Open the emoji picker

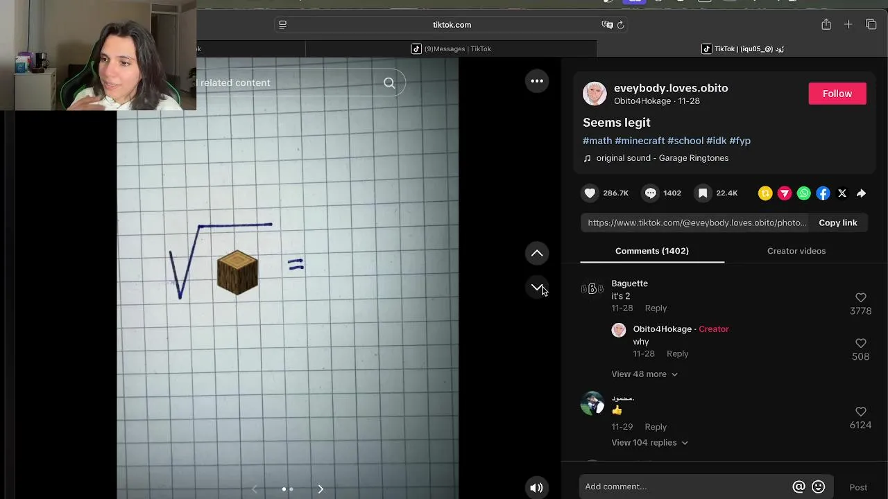point(819,487)
